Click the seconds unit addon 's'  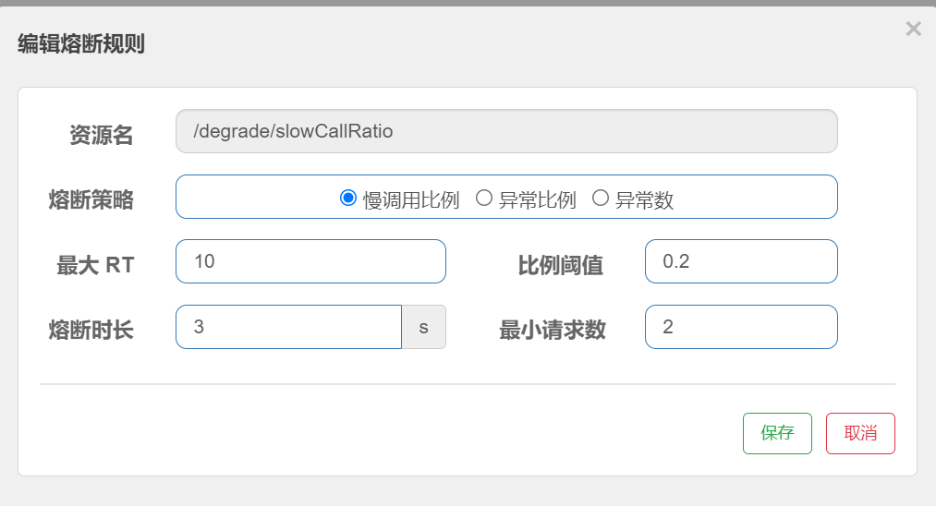click(424, 327)
